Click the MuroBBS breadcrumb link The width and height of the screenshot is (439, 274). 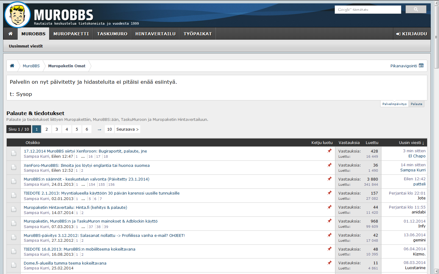(31, 66)
